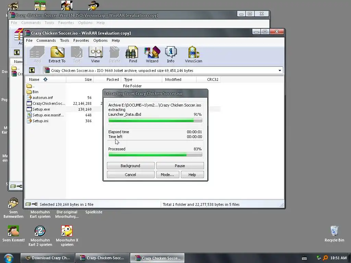This screenshot has height=263, width=351.
Task: Click the Processed total progress bar
Action: (x=155, y=154)
